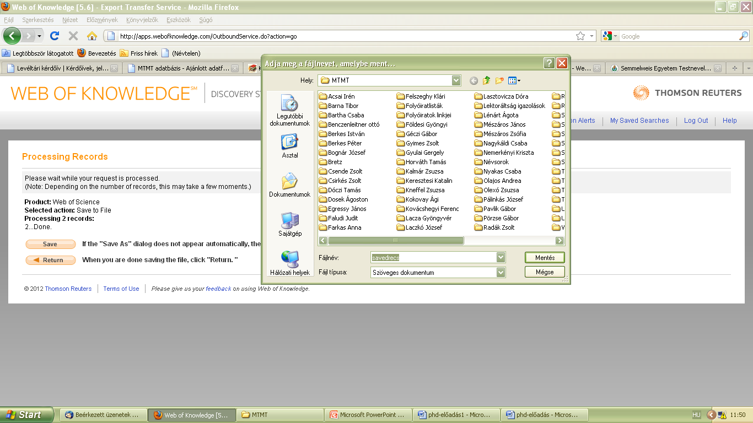Go back with Firefox back arrow button

click(x=12, y=36)
